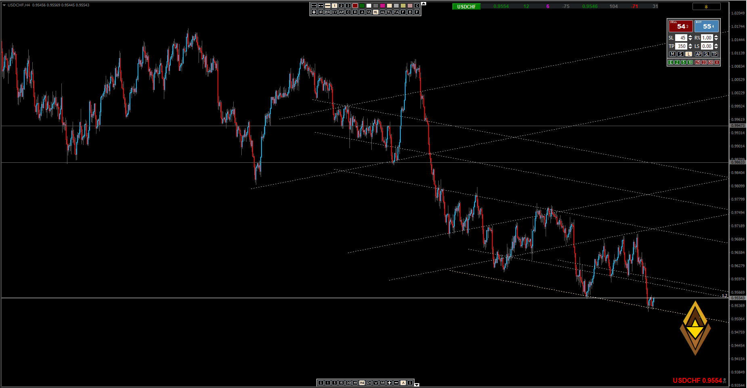Toggle the M mode in the trade panel
747x388 pixels.
point(672,54)
